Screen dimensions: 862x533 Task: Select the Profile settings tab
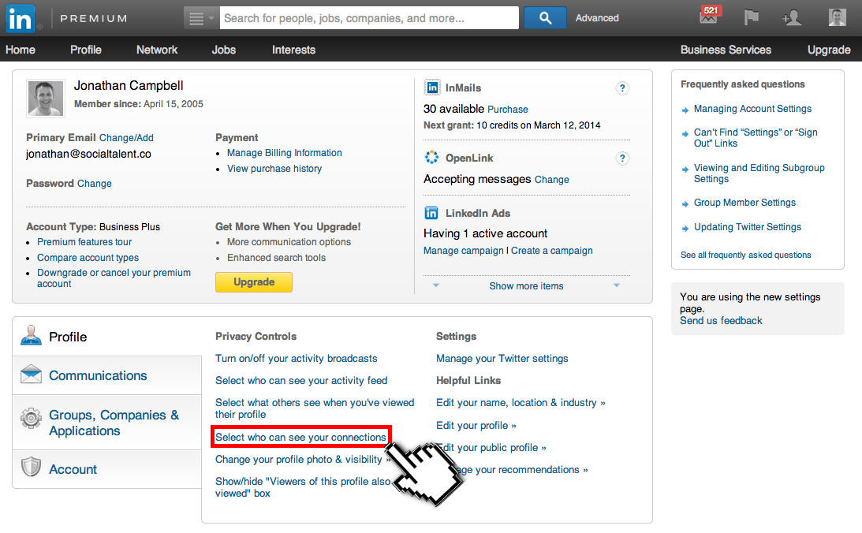tap(107, 337)
